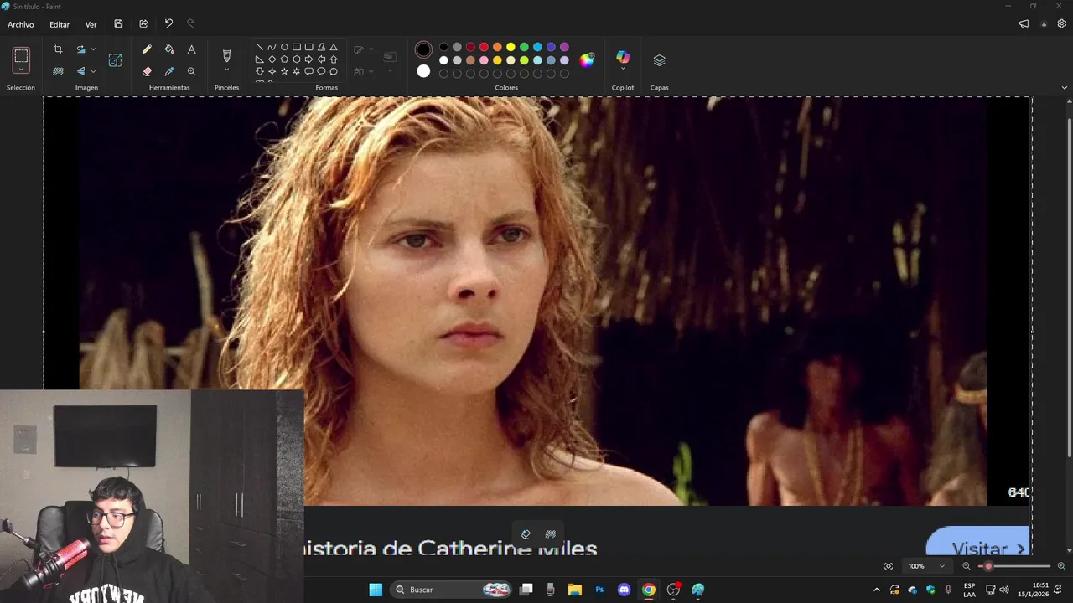
Task: Click the flip image icon
Action: (80, 71)
